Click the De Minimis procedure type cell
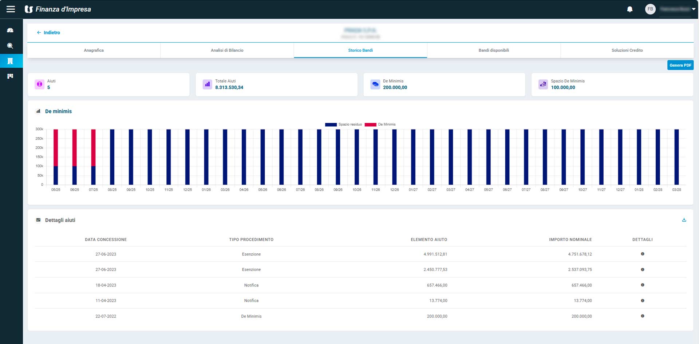Image resolution: width=699 pixels, height=344 pixels. click(251, 316)
